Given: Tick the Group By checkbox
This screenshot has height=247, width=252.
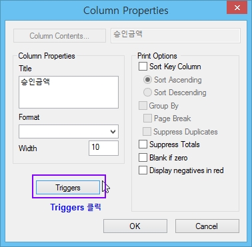Looking at the screenshot, I should tap(143, 106).
